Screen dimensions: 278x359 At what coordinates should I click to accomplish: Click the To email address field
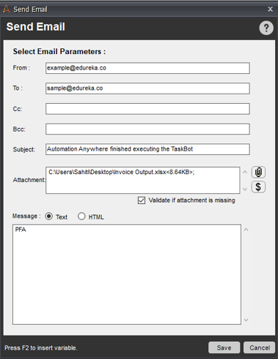148,88
